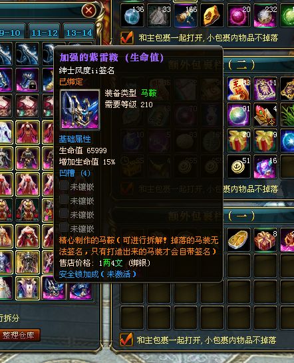
Task: Select the red scroll item with 33 count
Action: point(238,89)
